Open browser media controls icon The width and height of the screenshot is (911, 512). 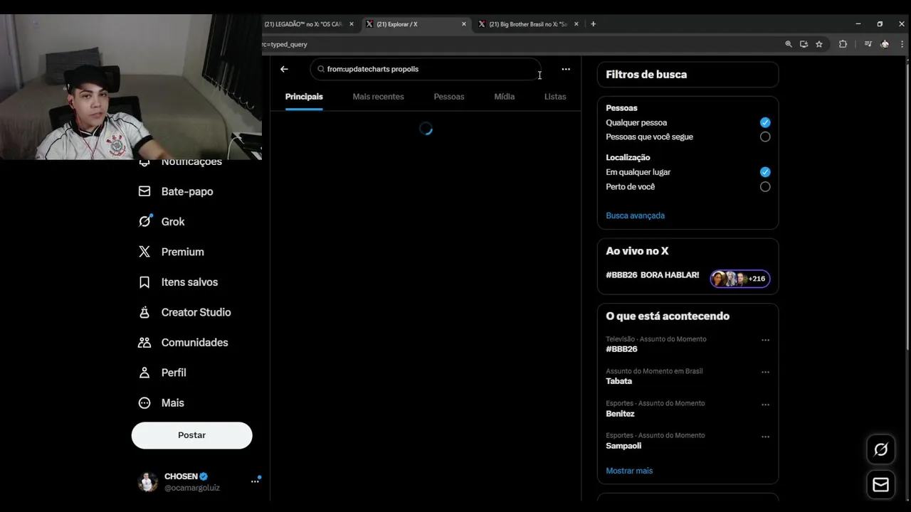coord(868,44)
